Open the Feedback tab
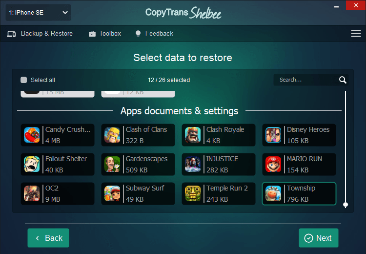366x254 pixels. click(x=155, y=33)
